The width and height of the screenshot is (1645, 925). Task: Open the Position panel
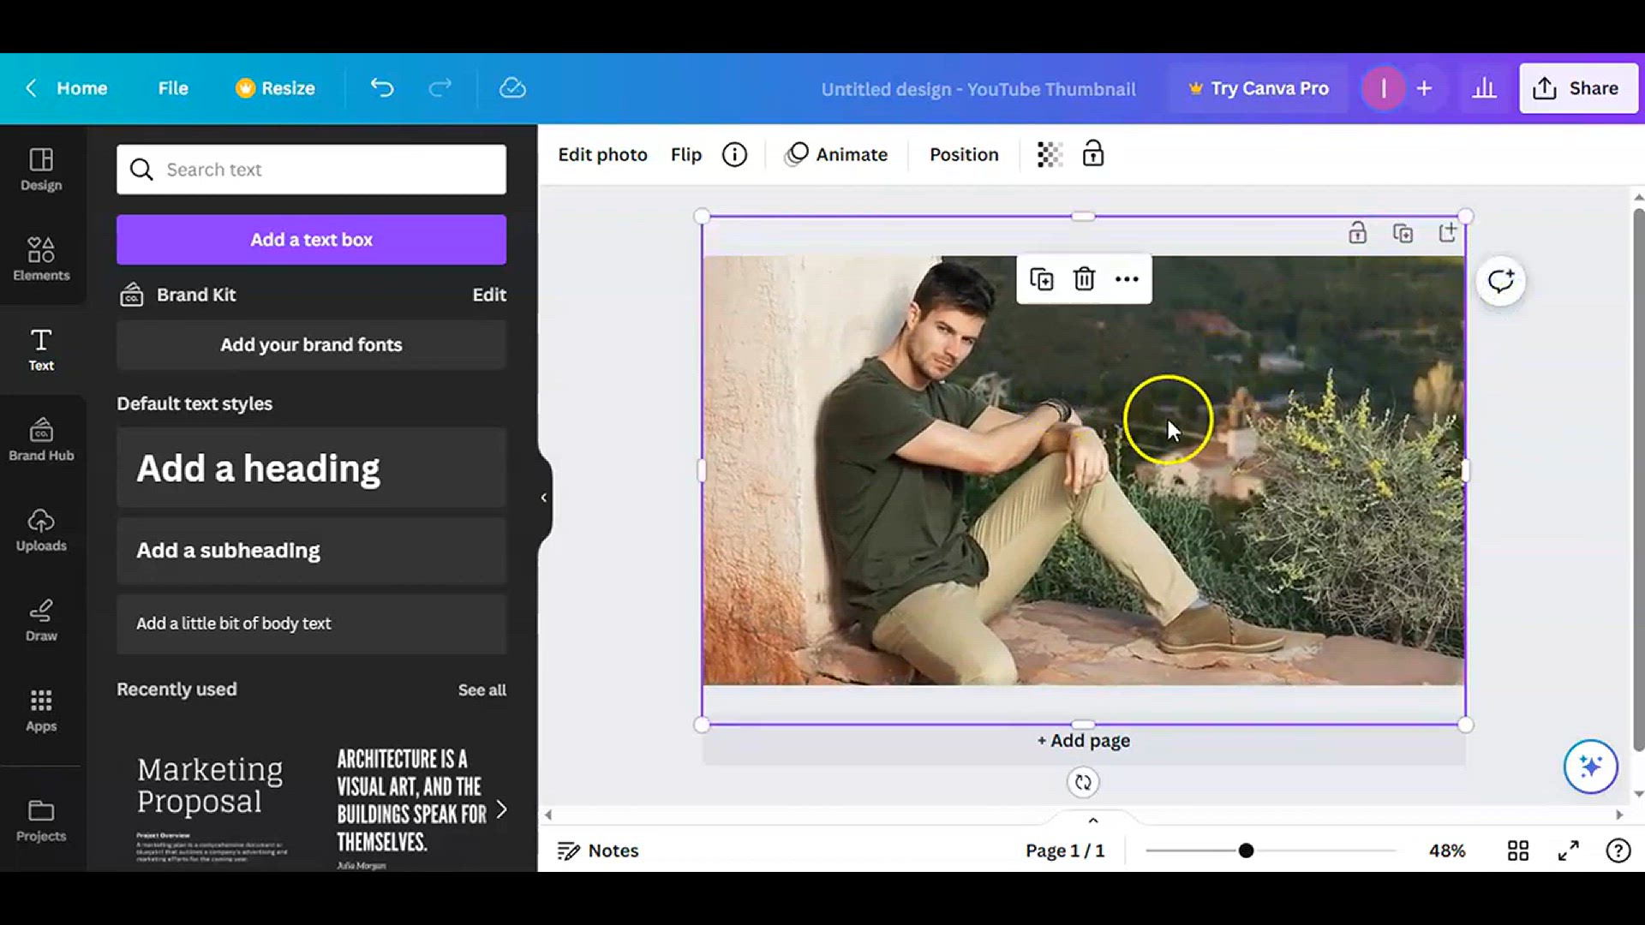point(964,154)
